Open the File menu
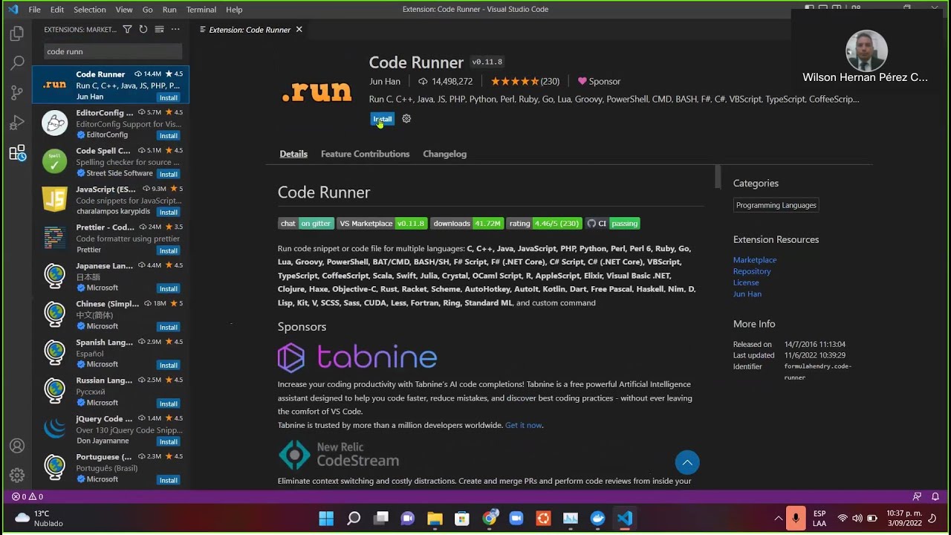951x535 pixels. 34,10
